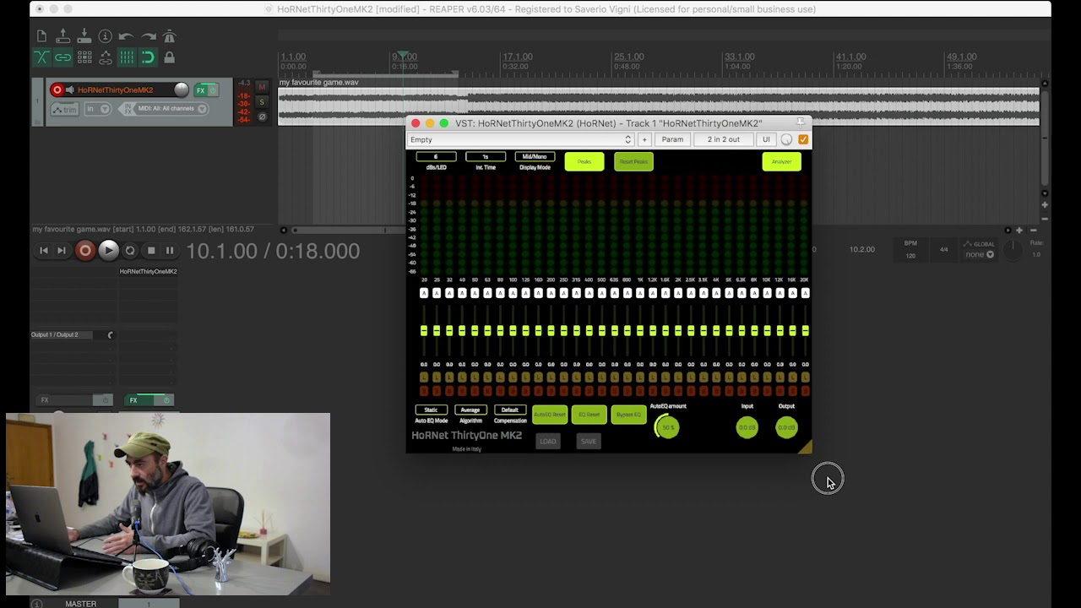This screenshot has width=1081, height=608.
Task: Uncheck the FX enabled checkbox
Action: coord(803,139)
